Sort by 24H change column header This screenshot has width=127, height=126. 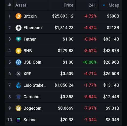(93, 5)
